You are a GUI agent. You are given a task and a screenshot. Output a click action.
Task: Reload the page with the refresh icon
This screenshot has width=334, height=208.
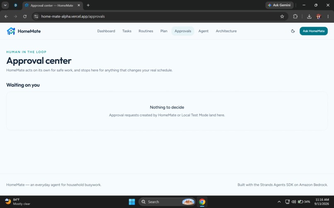pyautogui.click(x=25, y=17)
